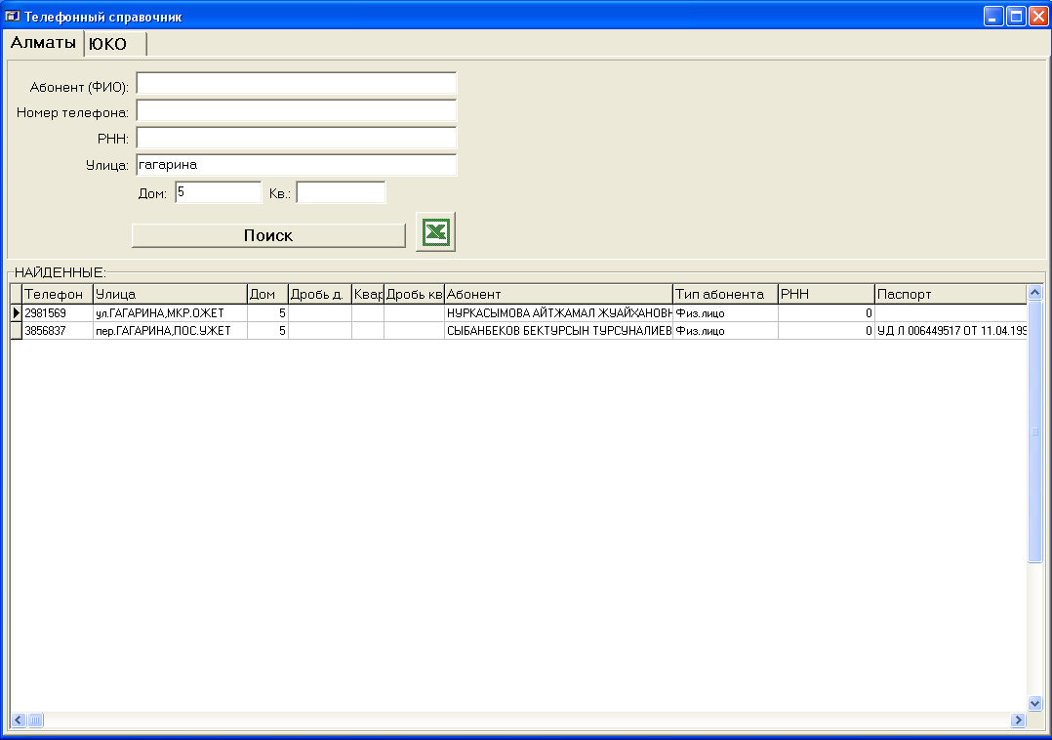Click the app icon in title bar

[x=14, y=17]
